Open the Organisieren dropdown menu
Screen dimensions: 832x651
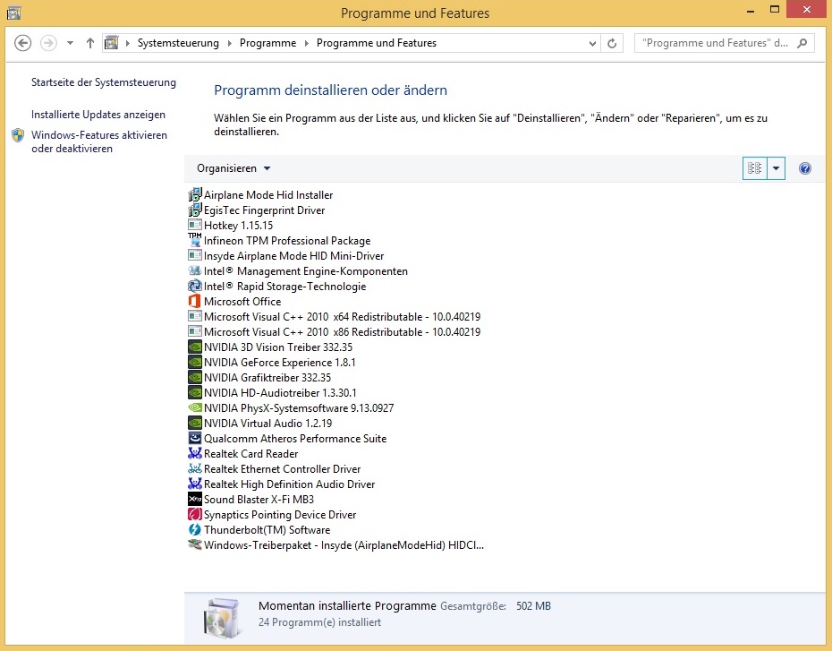(x=233, y=168)
